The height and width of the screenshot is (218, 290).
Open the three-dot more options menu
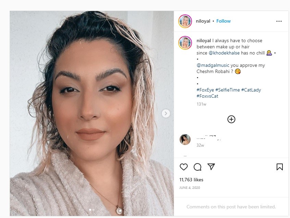pos(279,21)
